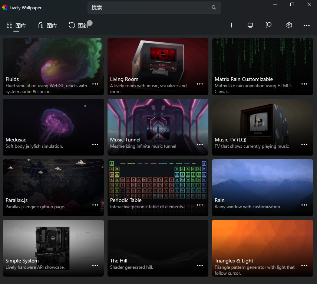
Task: Open settings via the gear icon
Action: click(x=289, y=25)
